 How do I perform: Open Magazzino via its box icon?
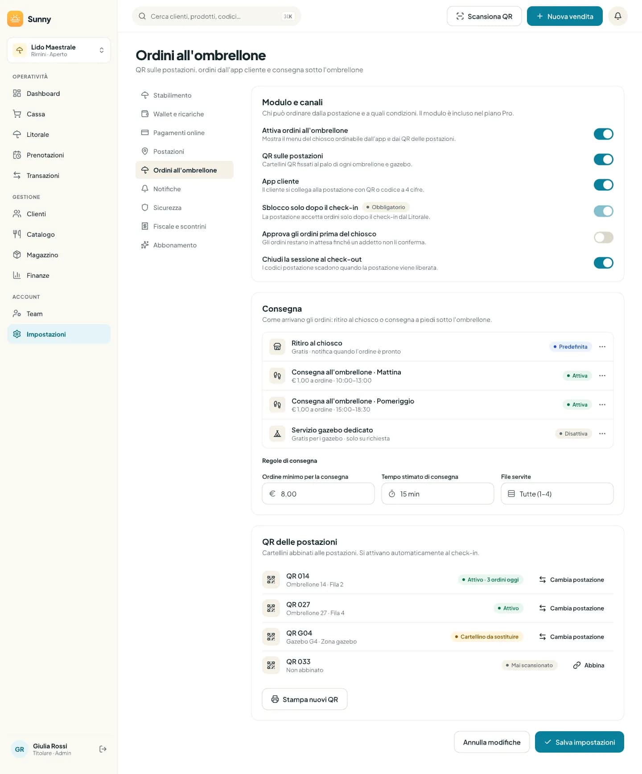click(x=17, y=255)
